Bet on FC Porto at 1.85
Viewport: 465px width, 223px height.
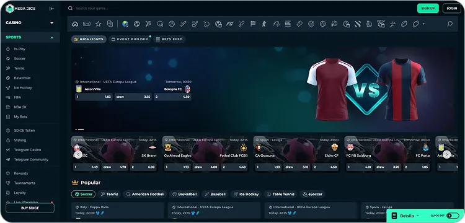click(x=417, y=167)
